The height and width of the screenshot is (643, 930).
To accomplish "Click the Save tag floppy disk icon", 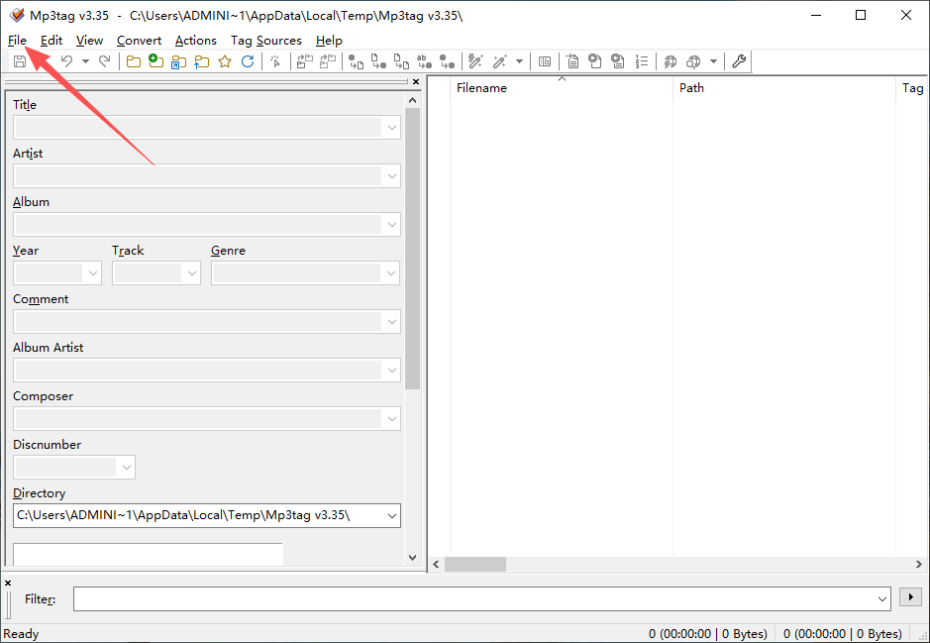I will click(20, 61).
